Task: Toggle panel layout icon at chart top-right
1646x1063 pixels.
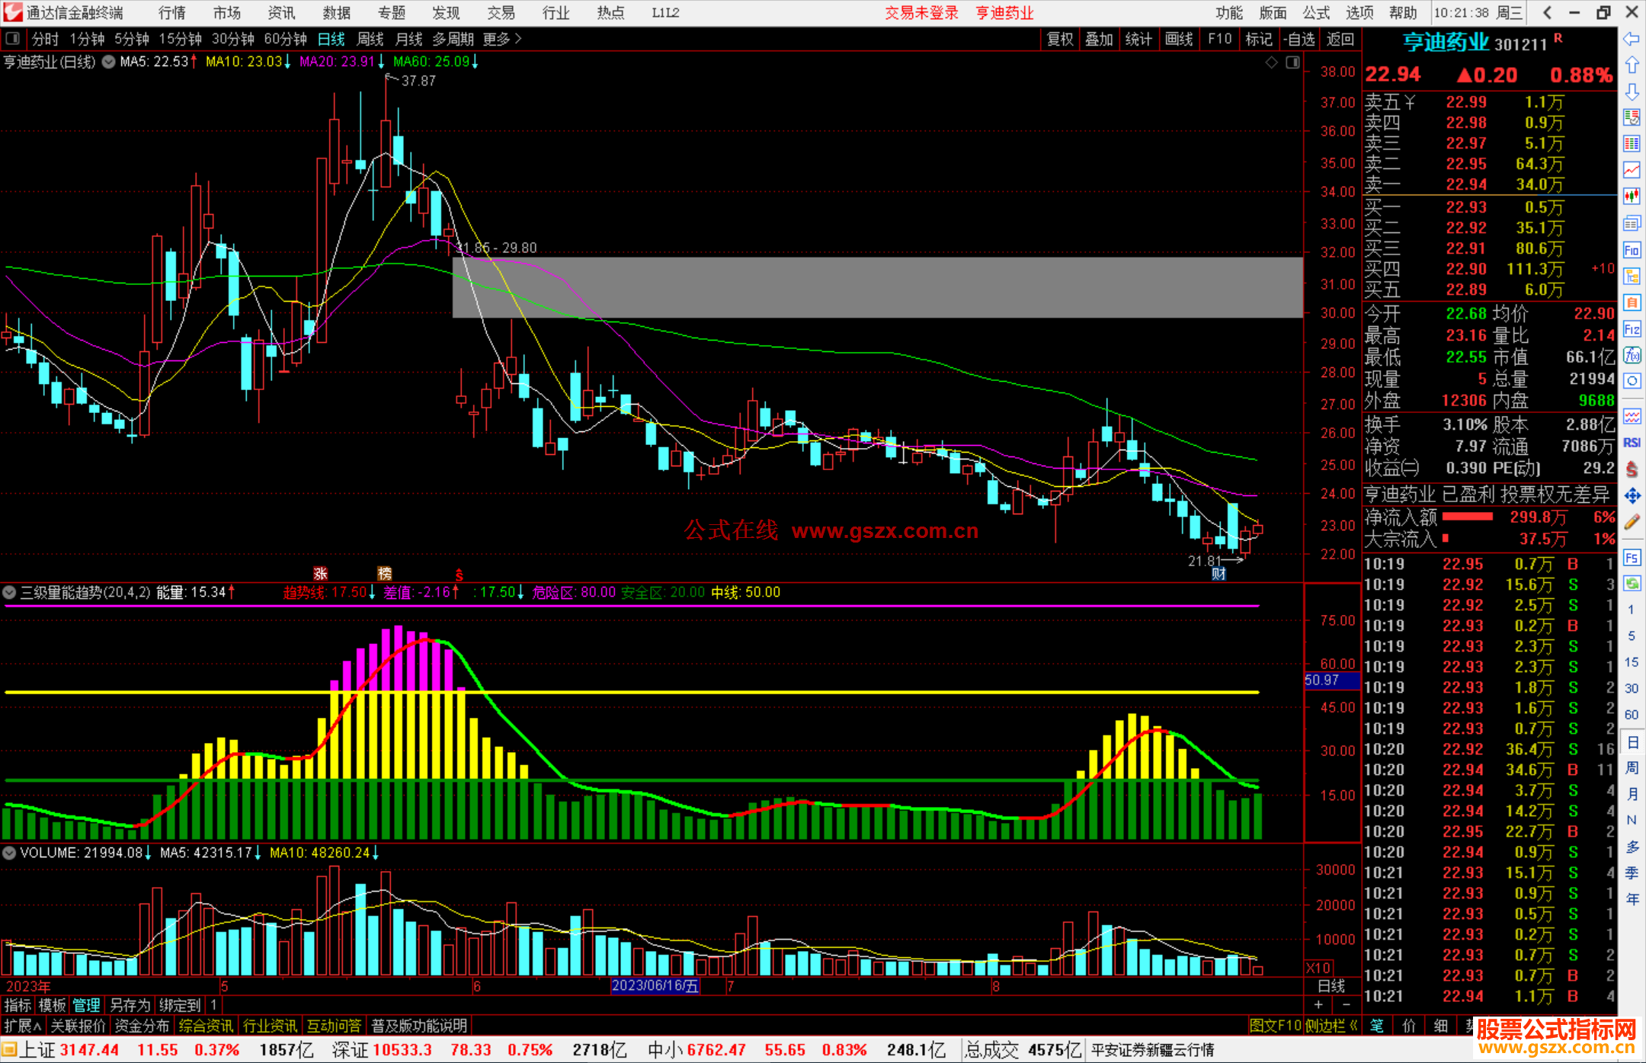Action: coord(1293,62)
